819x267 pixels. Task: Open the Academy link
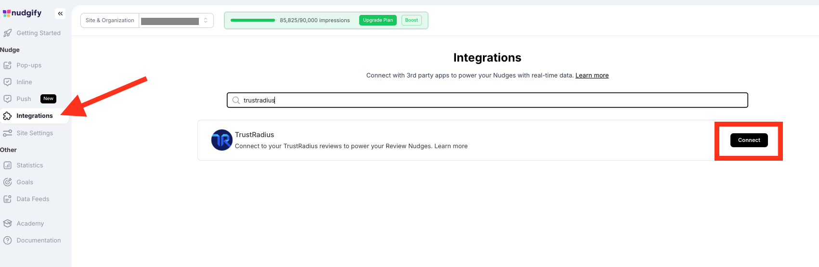coord(30,224)
